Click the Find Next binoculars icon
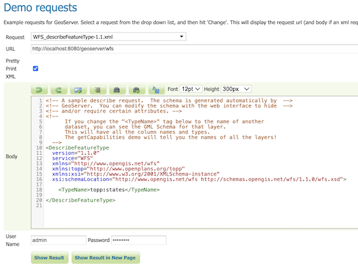The image size is (358, 267). (x=137, y=90)
